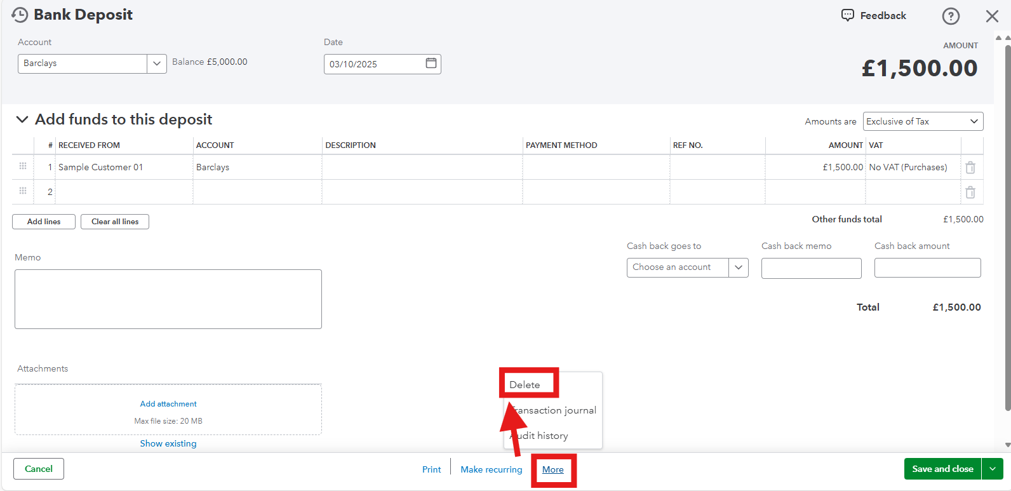The image size is (1011, 491).
Task: Open the Feedback speech bubble
Action: (x=848, y=15)
